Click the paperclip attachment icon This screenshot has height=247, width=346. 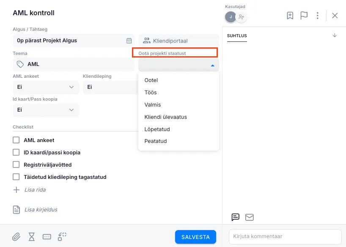pos(16,237)
